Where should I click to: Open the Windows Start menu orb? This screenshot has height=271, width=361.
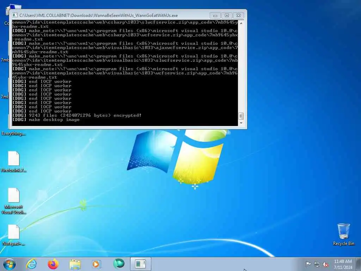coord(10,264)
